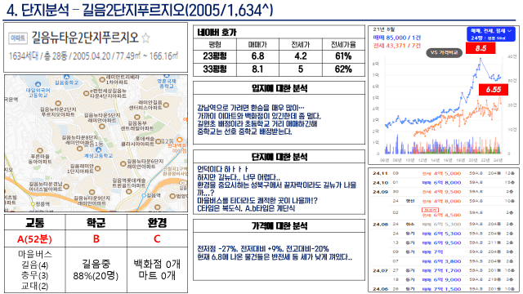This screenshot has width=523, height=294.
Task: Click the favorite star next to 길음뉴타운2단지푸르지오
Action: tap(145, 38)
